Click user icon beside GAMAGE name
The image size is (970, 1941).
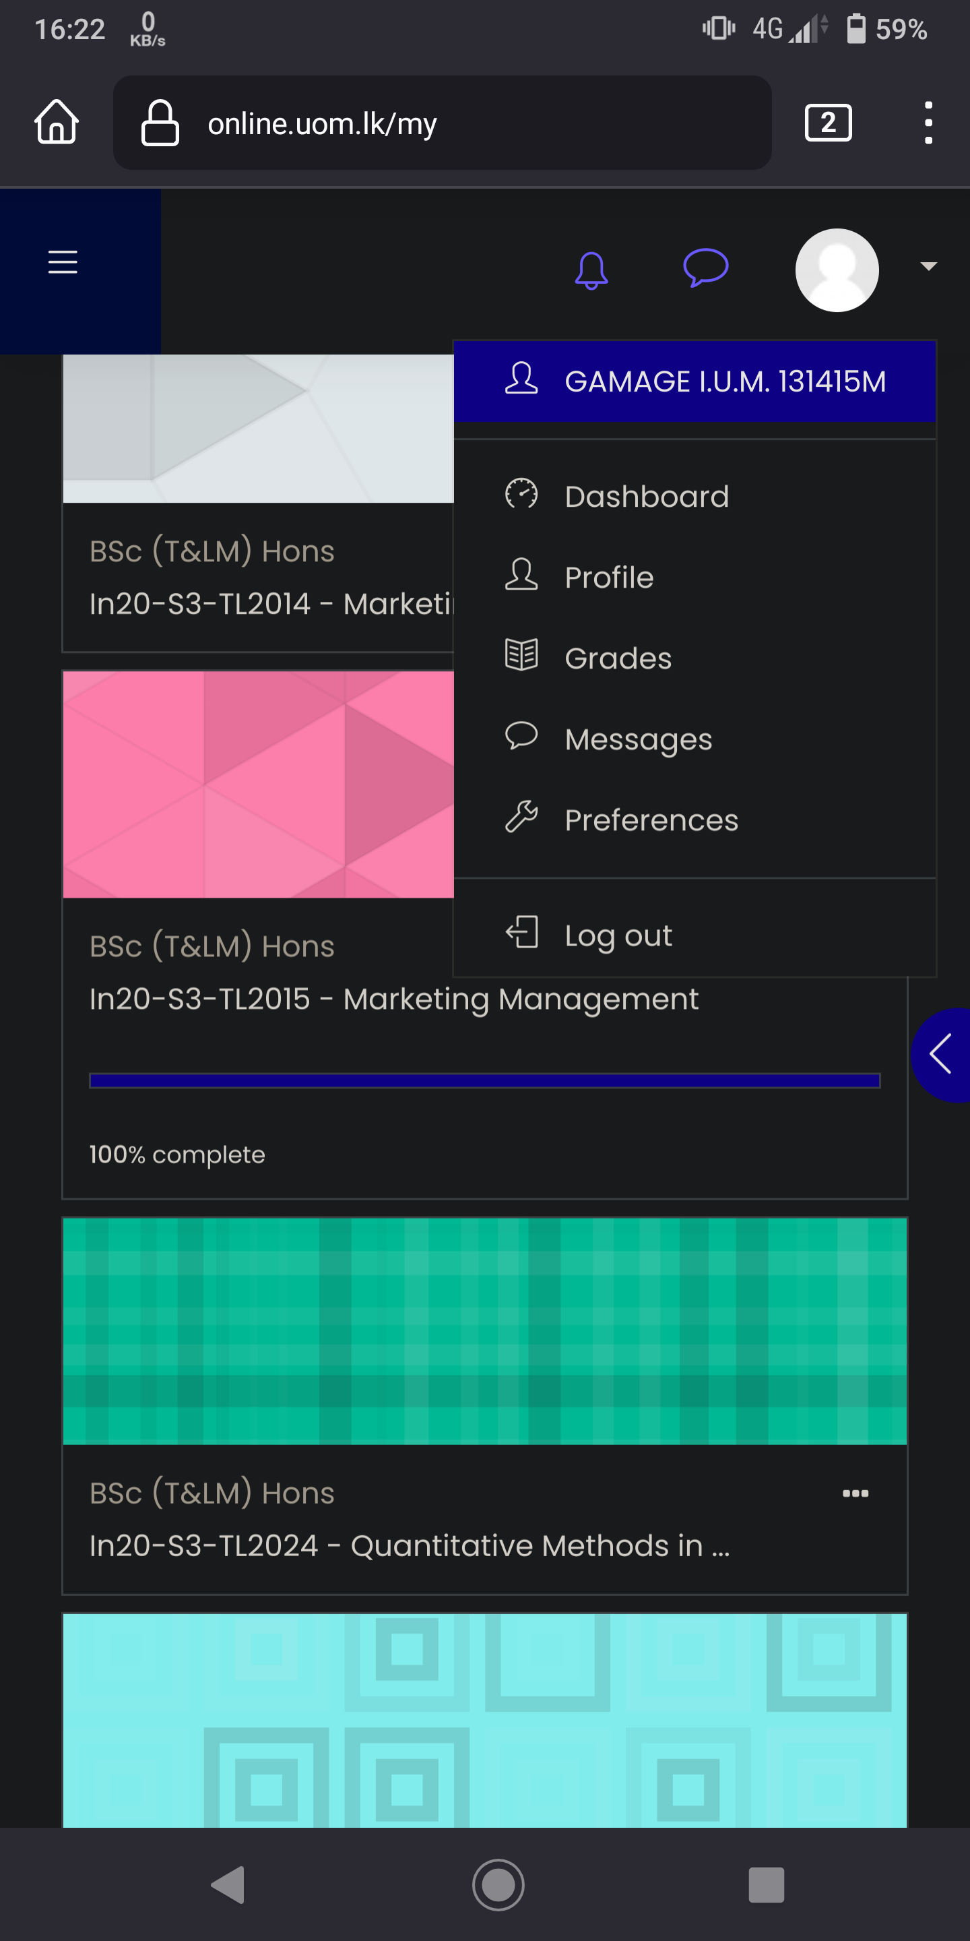pyautogui.click(x=521, y=378)
